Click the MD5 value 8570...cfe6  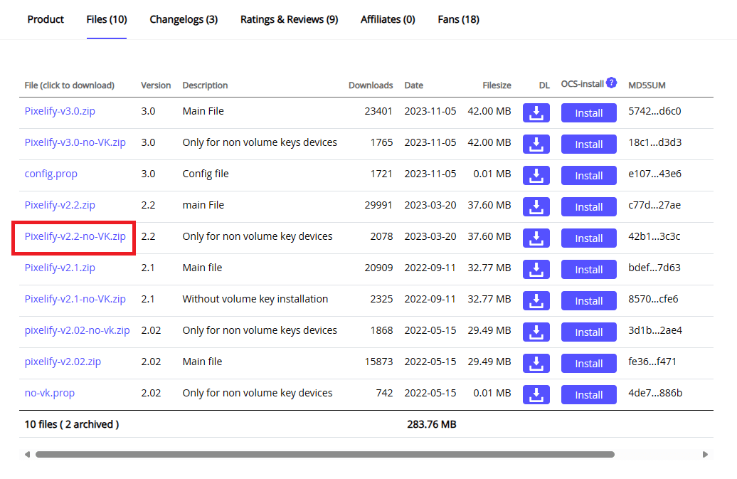coord(653,300)
